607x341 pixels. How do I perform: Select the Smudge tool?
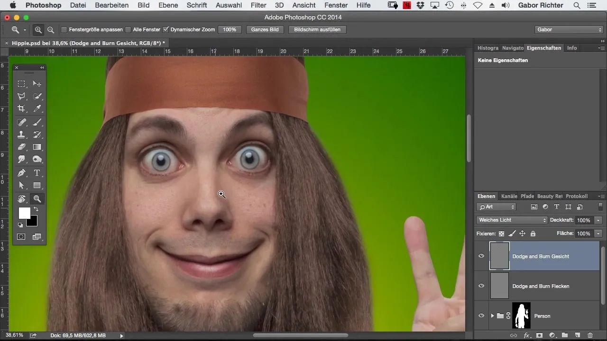coord(22,159)
